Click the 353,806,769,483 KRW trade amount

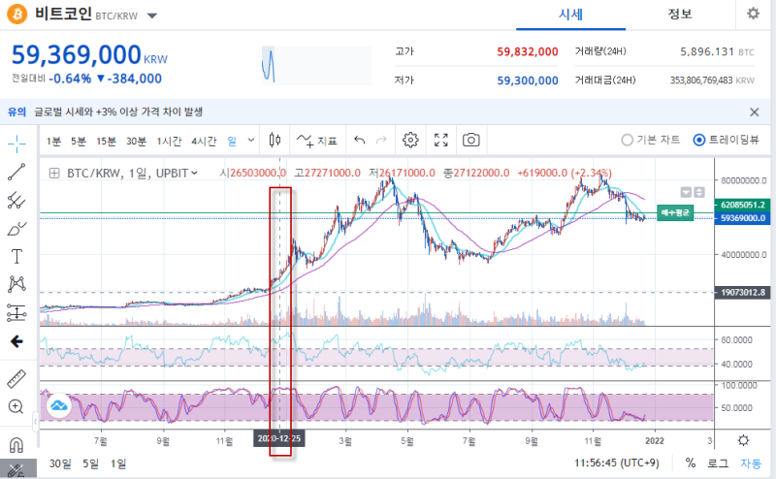(712, 80)
